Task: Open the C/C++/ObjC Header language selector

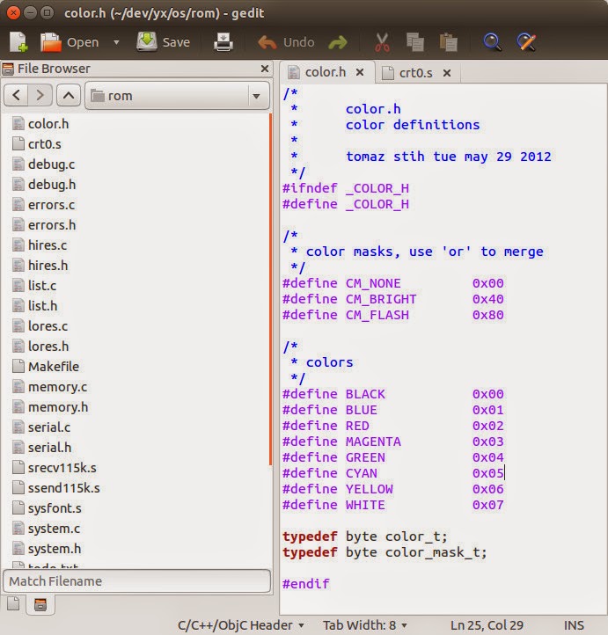Action: pyautogui.click(x=240, y=625)
